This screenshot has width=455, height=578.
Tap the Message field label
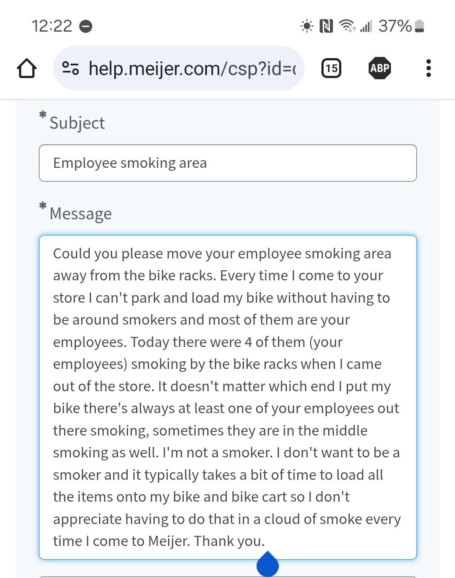[x=80, y=214]
